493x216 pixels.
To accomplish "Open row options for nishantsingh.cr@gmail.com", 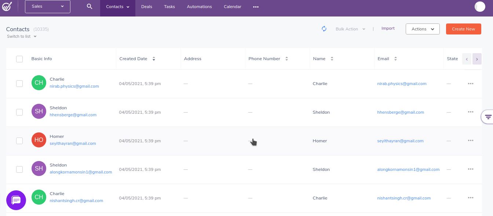I will click(x=471, y=198).
